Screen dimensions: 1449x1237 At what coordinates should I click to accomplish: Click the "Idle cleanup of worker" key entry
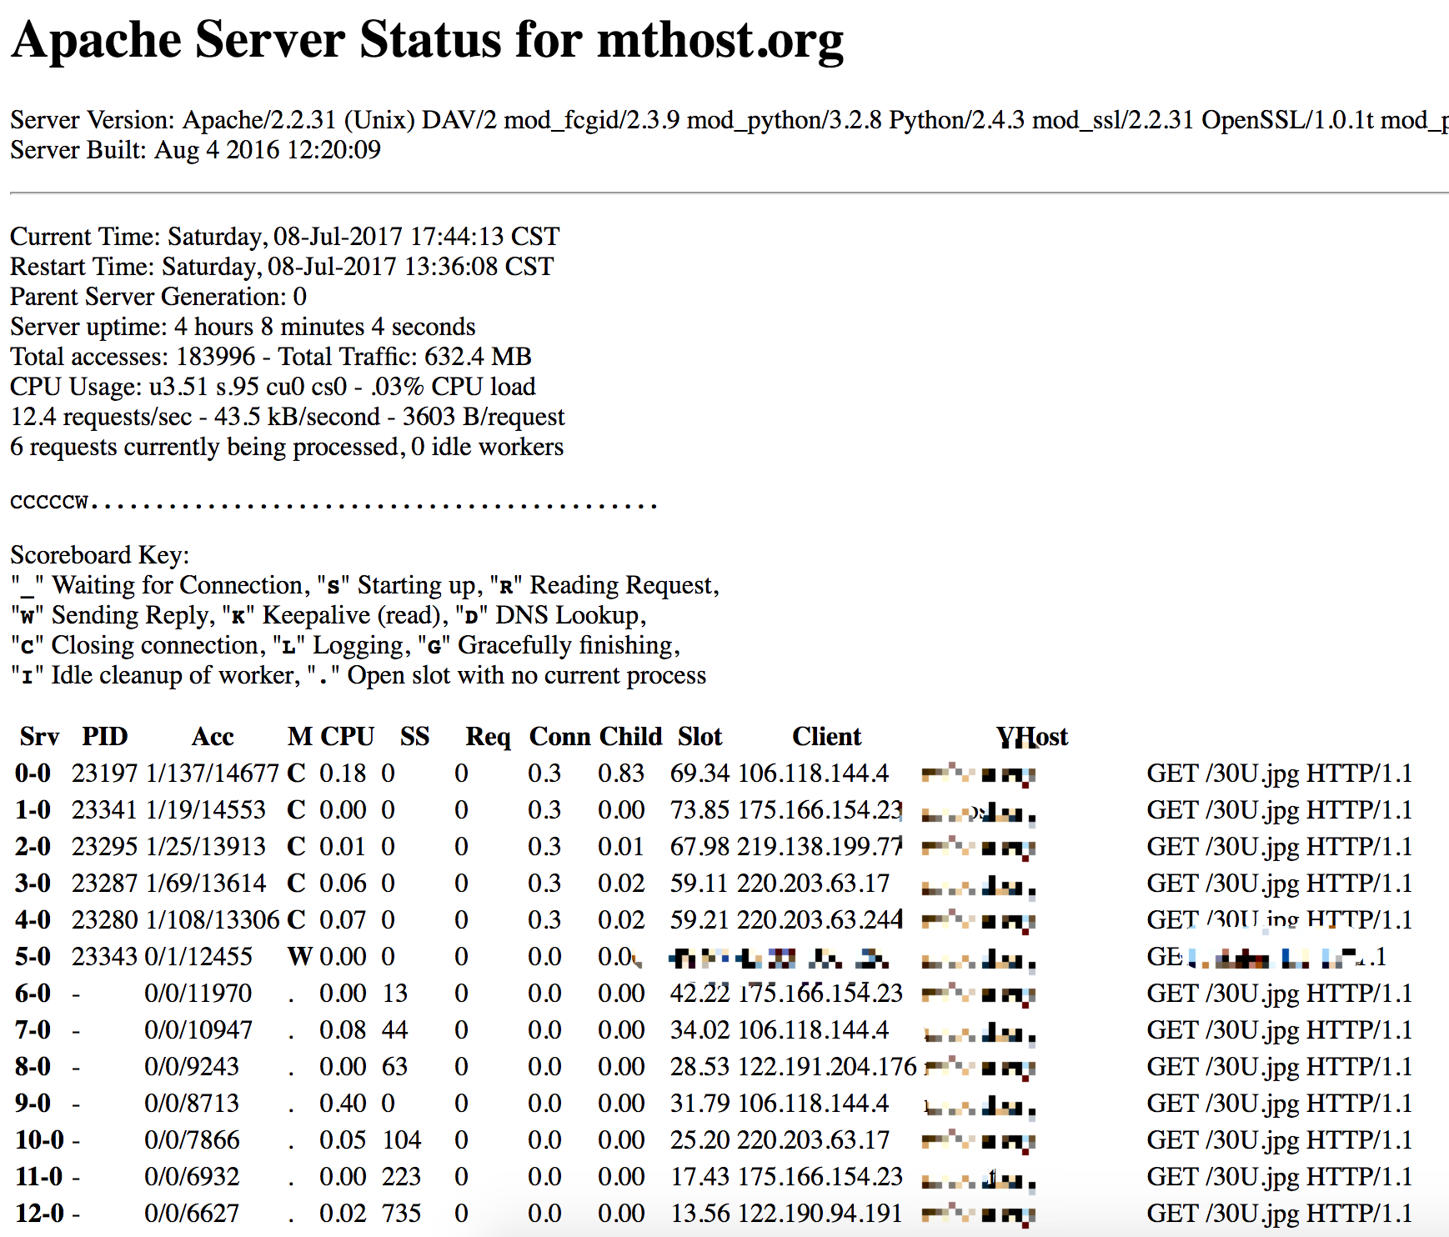(x=156, y=675)
